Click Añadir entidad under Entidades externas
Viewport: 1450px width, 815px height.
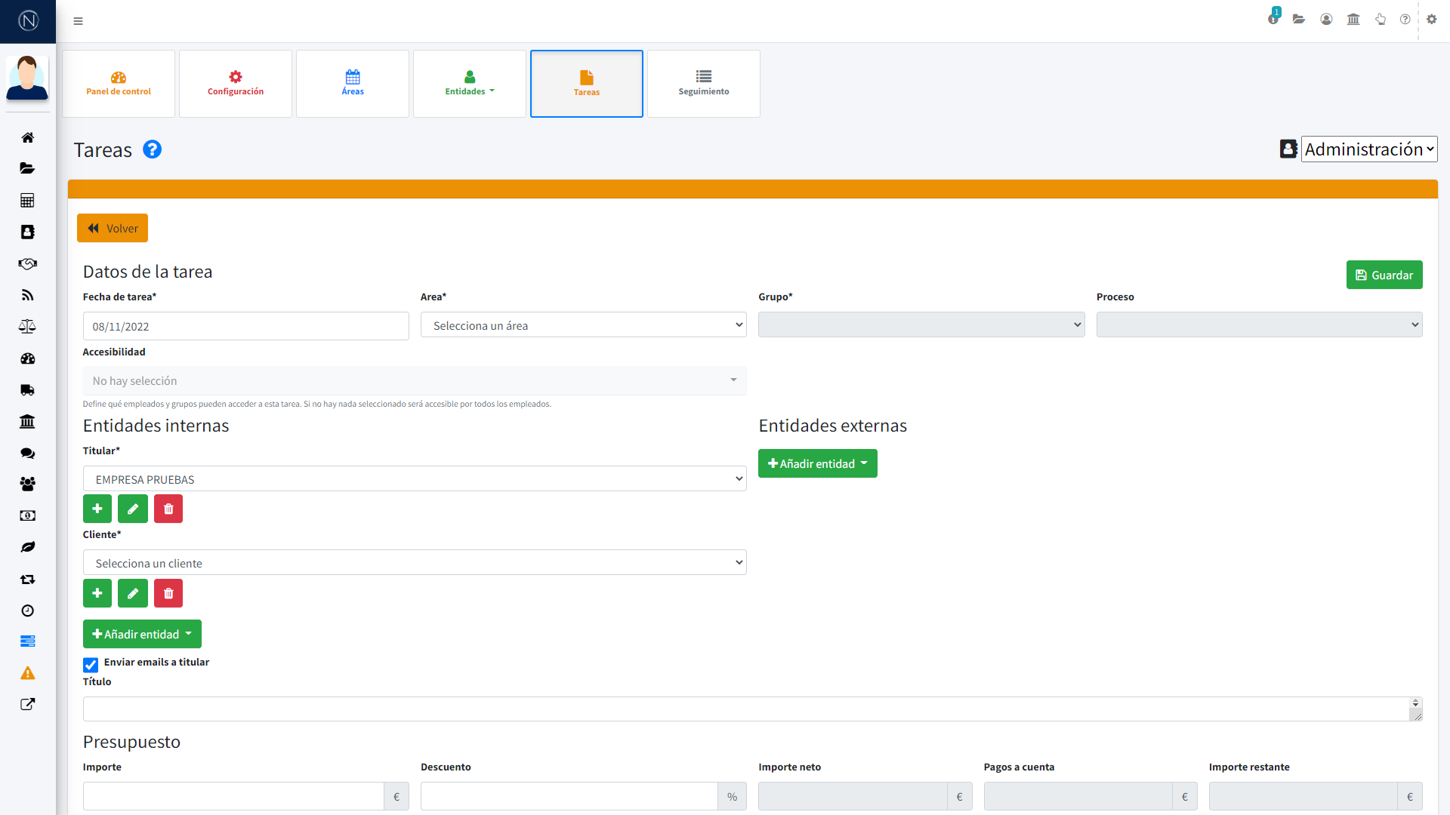click(817, 463)
